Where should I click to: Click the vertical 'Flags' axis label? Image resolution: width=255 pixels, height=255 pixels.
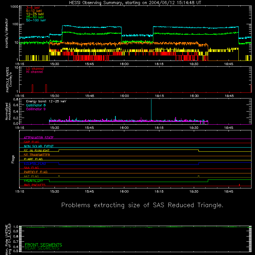[13, 159]
